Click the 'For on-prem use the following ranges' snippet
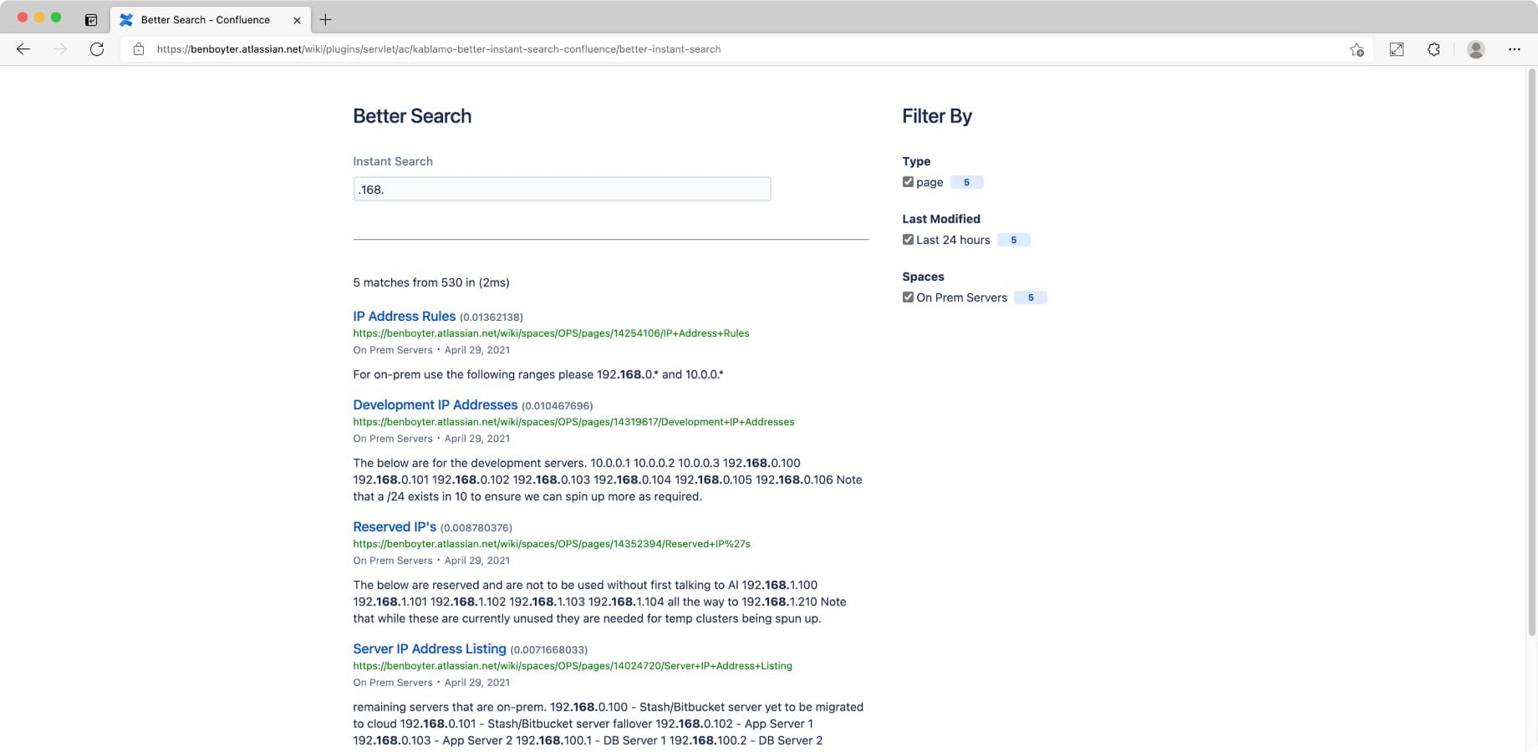This screenshot has height=752, width=1538. coord(538,374)
